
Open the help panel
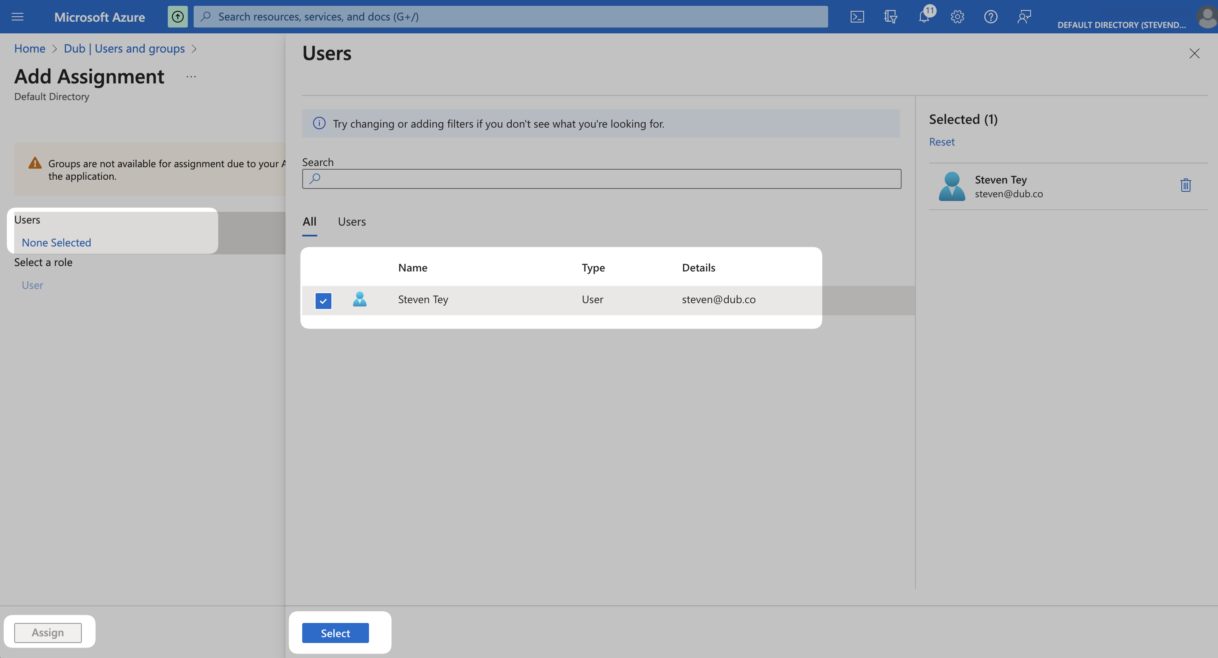tap(991, 17)
